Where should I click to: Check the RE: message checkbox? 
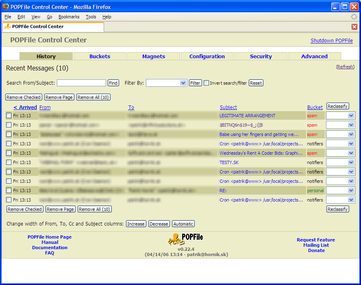(9, 190)
